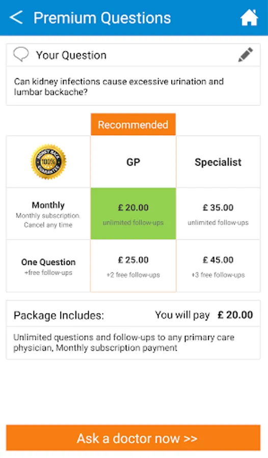This screenshot has height=458, width=268.
Task: Tap the You will pay £20.00 total
Action: [x=204, y=315]
